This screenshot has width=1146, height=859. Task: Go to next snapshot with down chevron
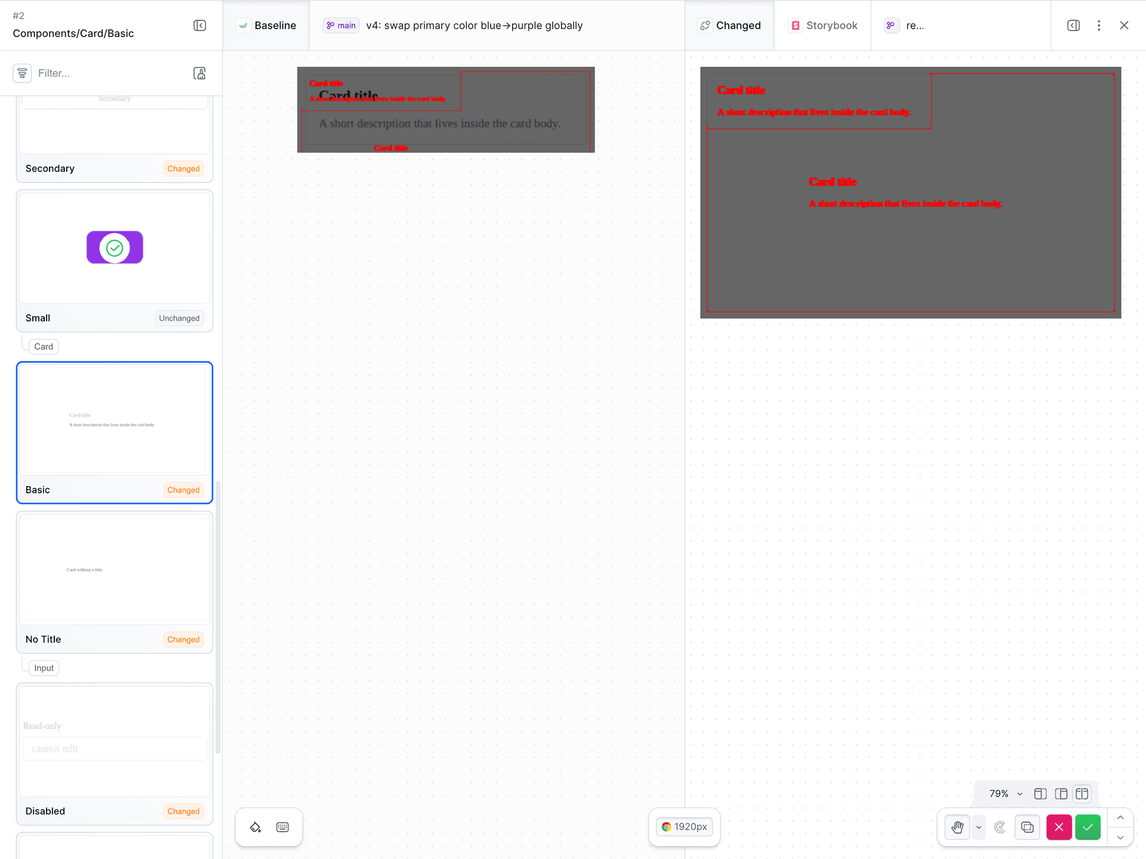click(x=1120, y=837)
